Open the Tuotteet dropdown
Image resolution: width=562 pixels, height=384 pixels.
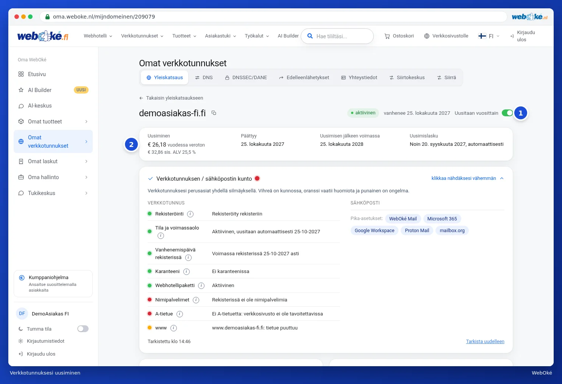(184, 36)
